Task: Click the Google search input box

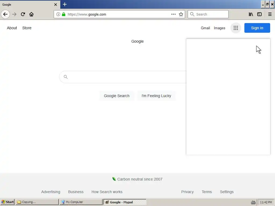Action: coord(123,77)
